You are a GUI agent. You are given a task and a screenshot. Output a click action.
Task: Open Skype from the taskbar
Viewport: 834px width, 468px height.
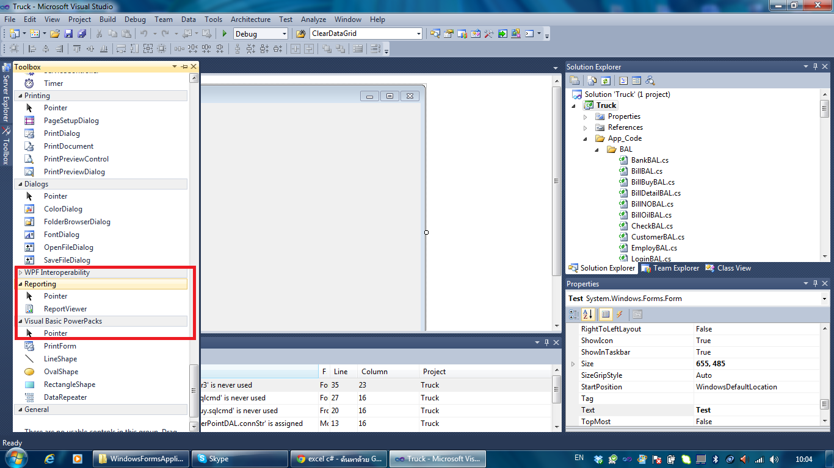239,459
